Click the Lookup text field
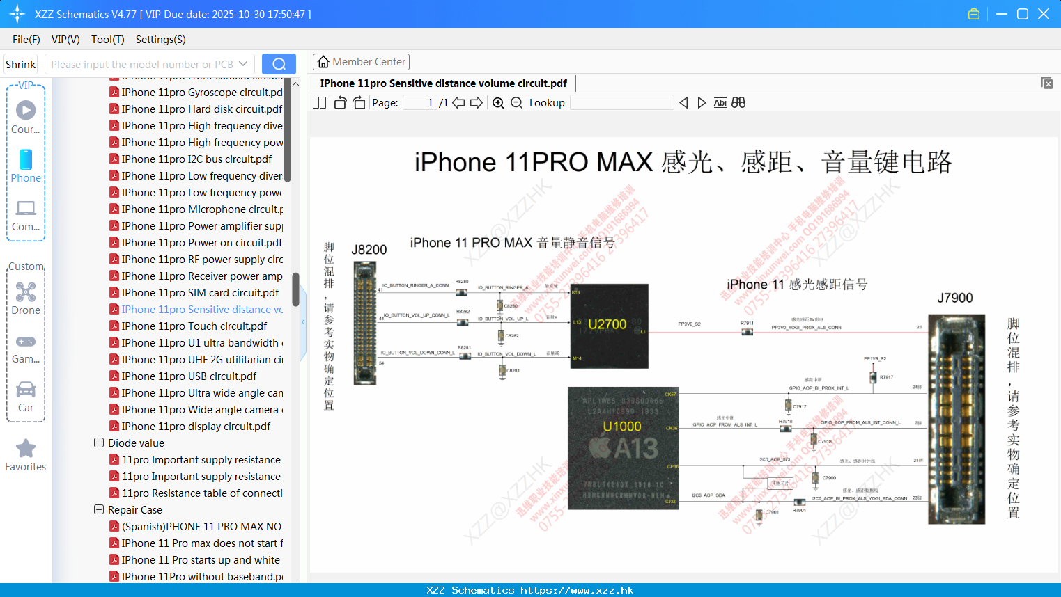This screenshot has height=597, width=1061. [x=621, y=103]
